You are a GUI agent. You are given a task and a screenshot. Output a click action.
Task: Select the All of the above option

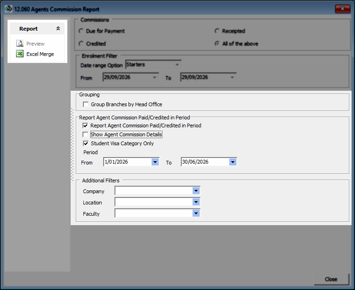tap(217, 43)
